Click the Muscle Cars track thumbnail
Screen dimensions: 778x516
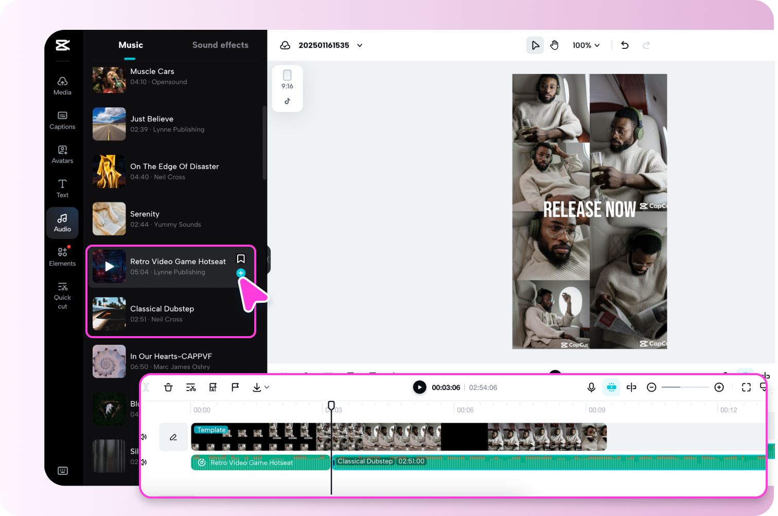pos(109,80)
